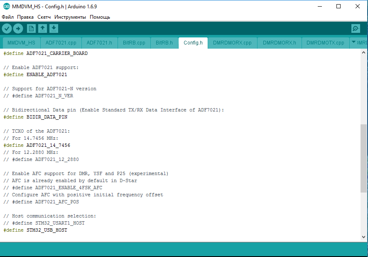Switch to the MMDVM_HS tab
368x257 pixels.
click(21, 43)
